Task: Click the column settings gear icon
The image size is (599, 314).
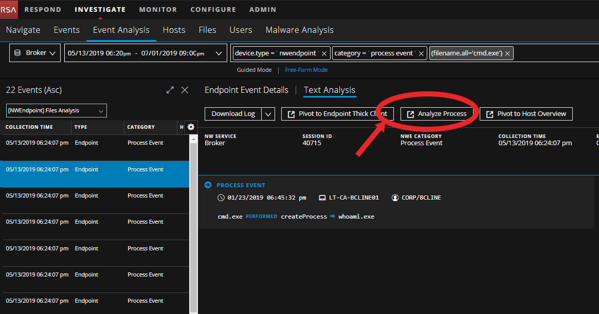Action: tap(191, 127)
